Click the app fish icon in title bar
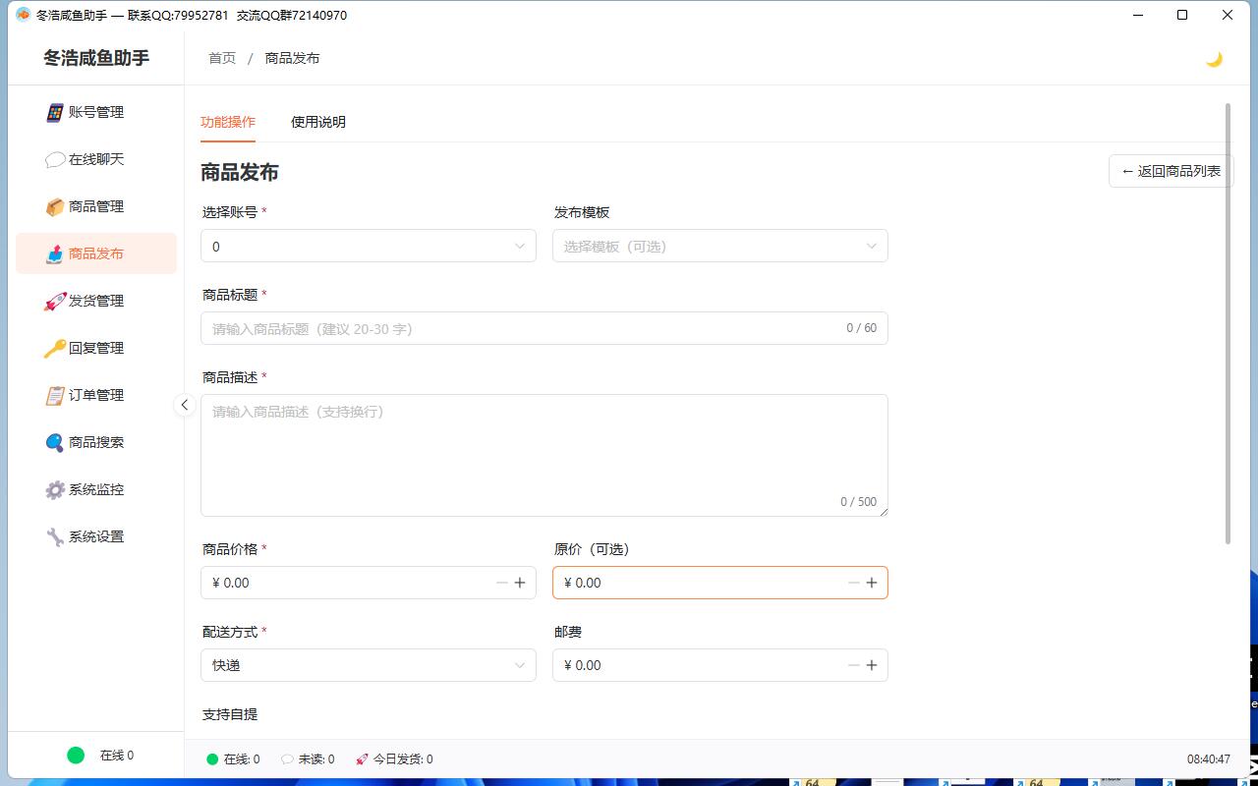The image size is (1258, 786). [x=23, y=15]
